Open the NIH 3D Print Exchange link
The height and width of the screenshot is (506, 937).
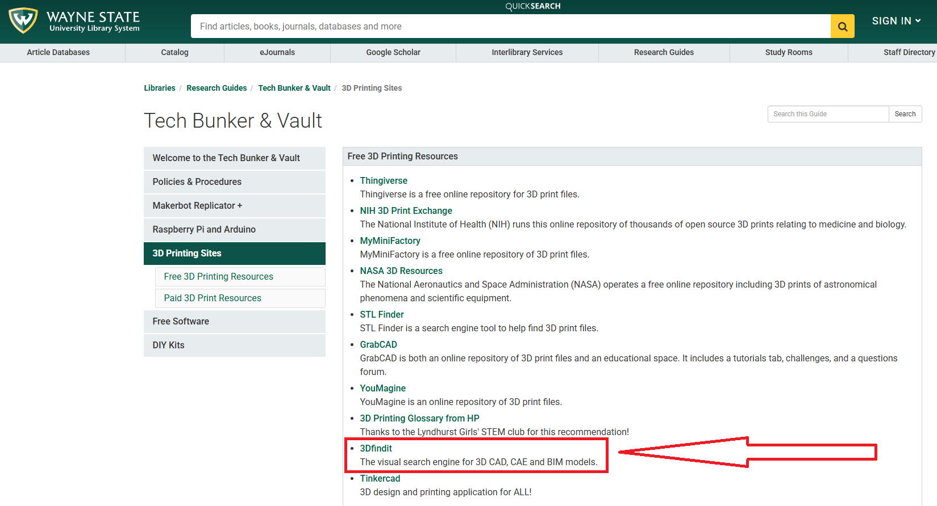[406, 210]
